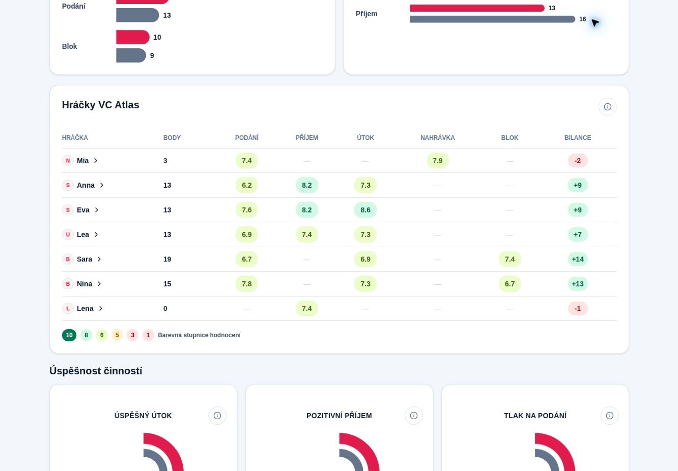Click the N position badge for Mia
This screenshot has width=678, height=471.
pos(68,161)
